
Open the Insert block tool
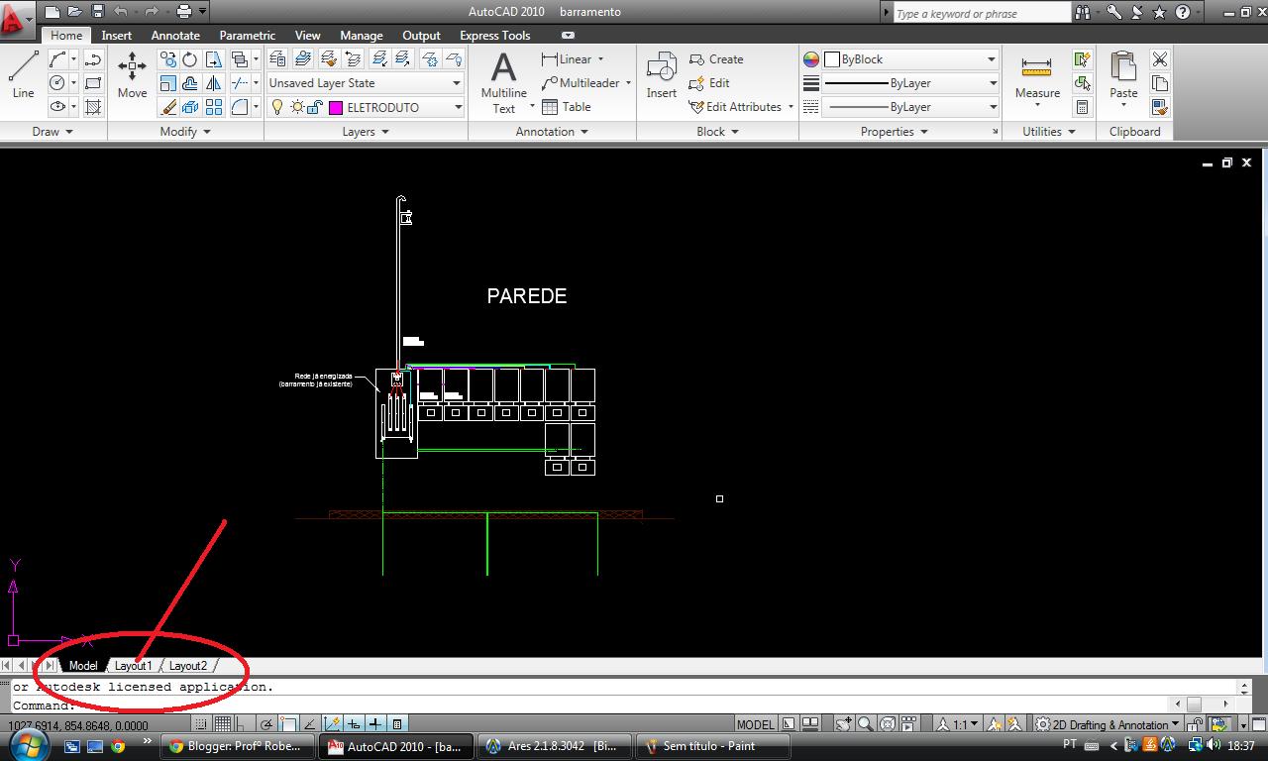tap(661, 75)
